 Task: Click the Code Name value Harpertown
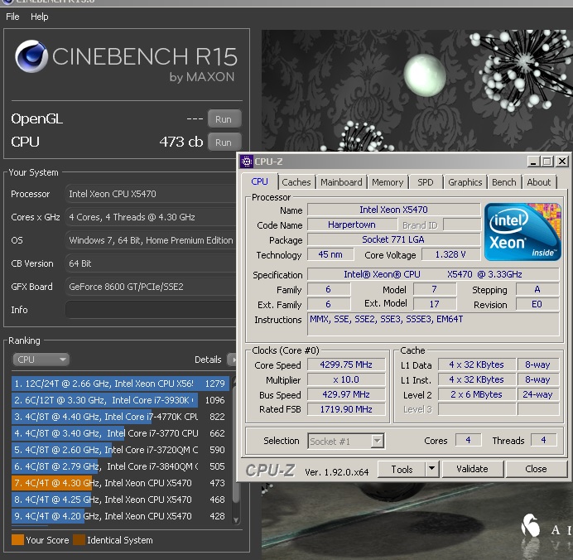click(x=352, y=224)
